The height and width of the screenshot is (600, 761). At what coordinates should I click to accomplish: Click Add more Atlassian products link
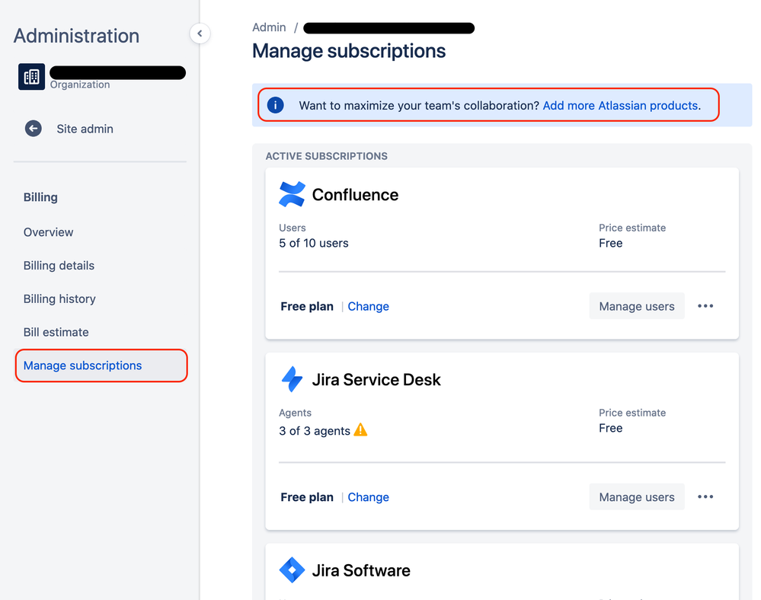[620, 105]
